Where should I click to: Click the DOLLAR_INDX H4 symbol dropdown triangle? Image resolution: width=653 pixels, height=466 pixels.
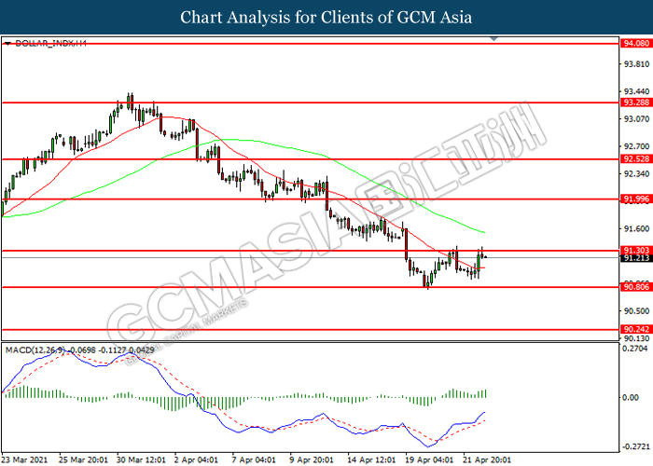(x=7, y=43)
